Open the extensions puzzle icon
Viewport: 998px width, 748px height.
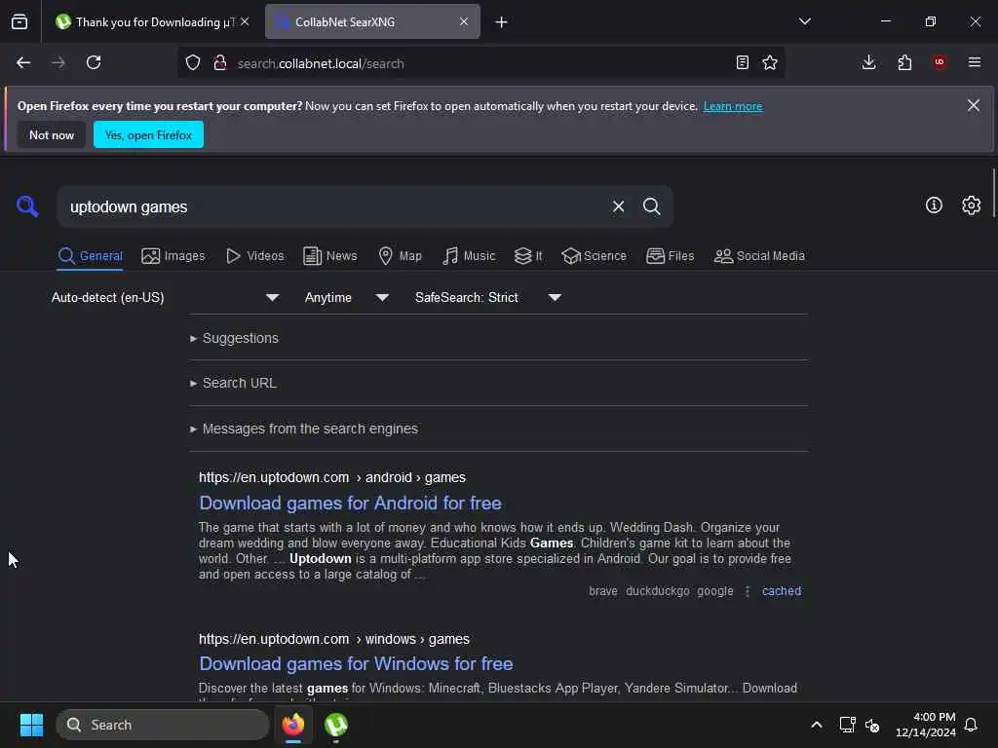(904, 62)
